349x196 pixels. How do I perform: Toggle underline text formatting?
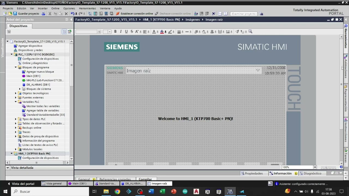(126, 32)
